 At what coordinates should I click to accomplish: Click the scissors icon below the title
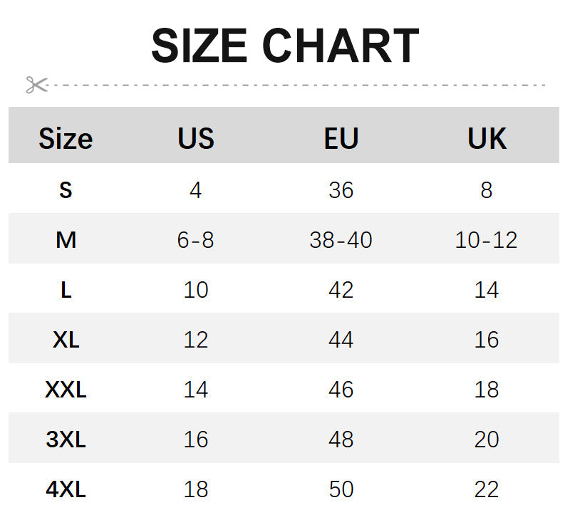36,85
